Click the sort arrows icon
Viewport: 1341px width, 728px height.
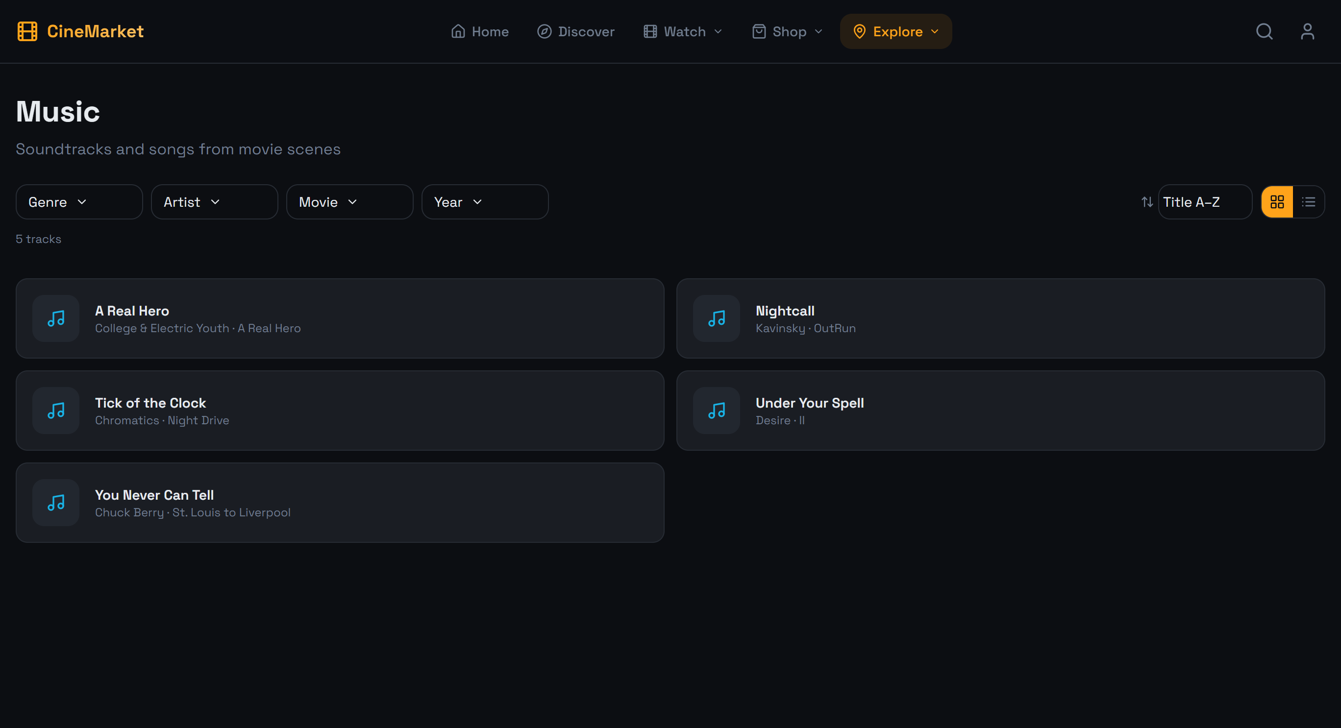pyautogui.click(x=1147, y=202)
